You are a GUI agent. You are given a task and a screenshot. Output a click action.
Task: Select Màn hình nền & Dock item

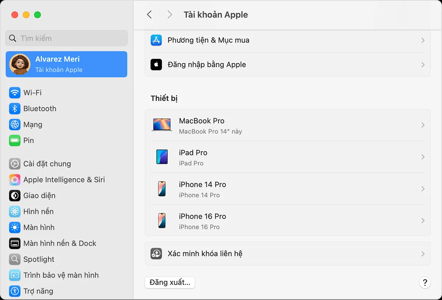click(59, 244)
